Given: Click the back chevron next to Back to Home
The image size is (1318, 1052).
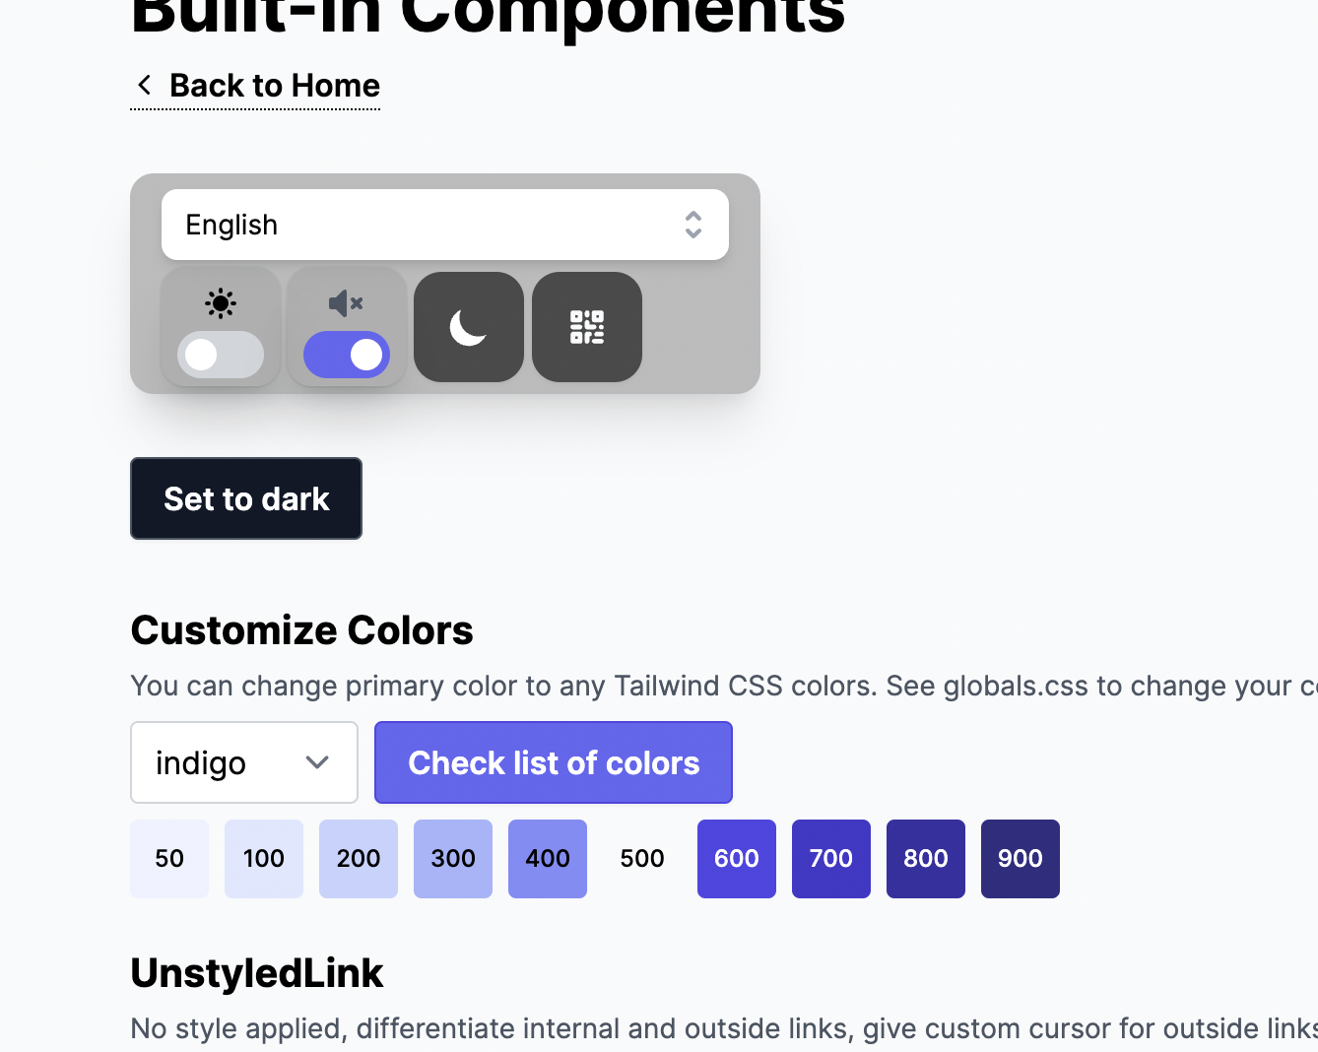Looking at the screenshot, I should (144, 85).
